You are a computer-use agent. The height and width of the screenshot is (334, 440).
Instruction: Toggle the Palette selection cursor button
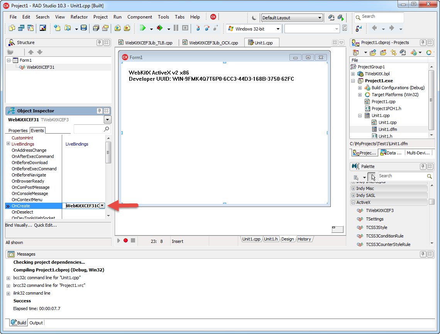pyautogui.click(x=372, y=177)
